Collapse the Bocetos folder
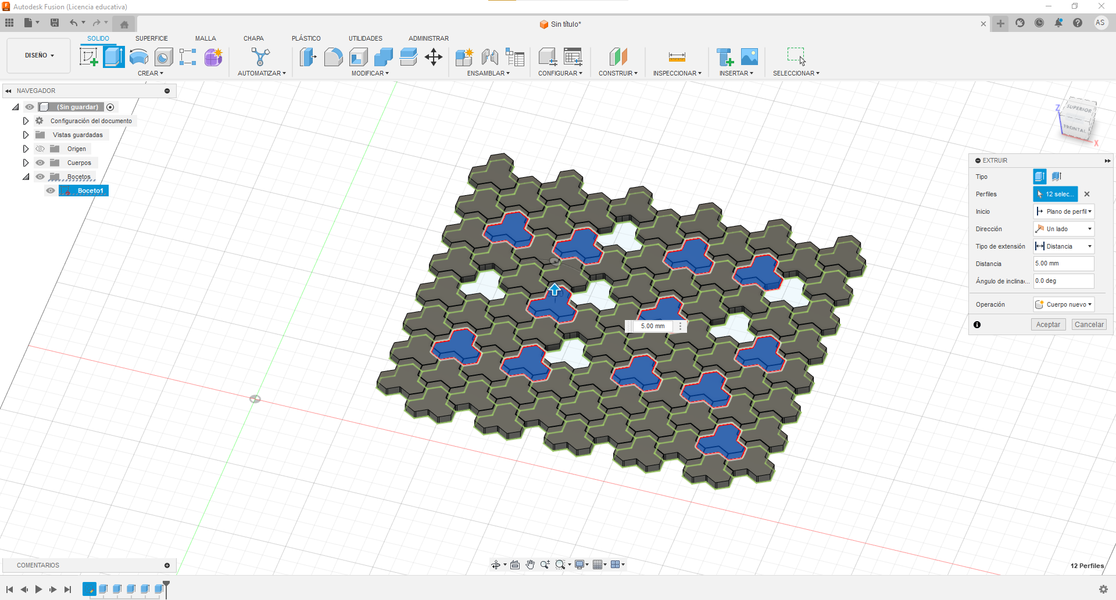 click(x=26, y=177)
